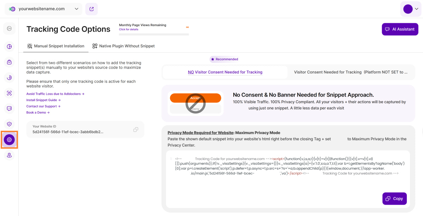Open the AI Assistant

400,29
